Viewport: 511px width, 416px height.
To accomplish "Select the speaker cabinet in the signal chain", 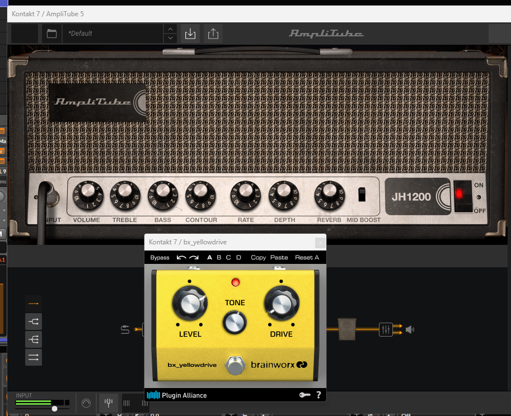I will click(347, 329).
